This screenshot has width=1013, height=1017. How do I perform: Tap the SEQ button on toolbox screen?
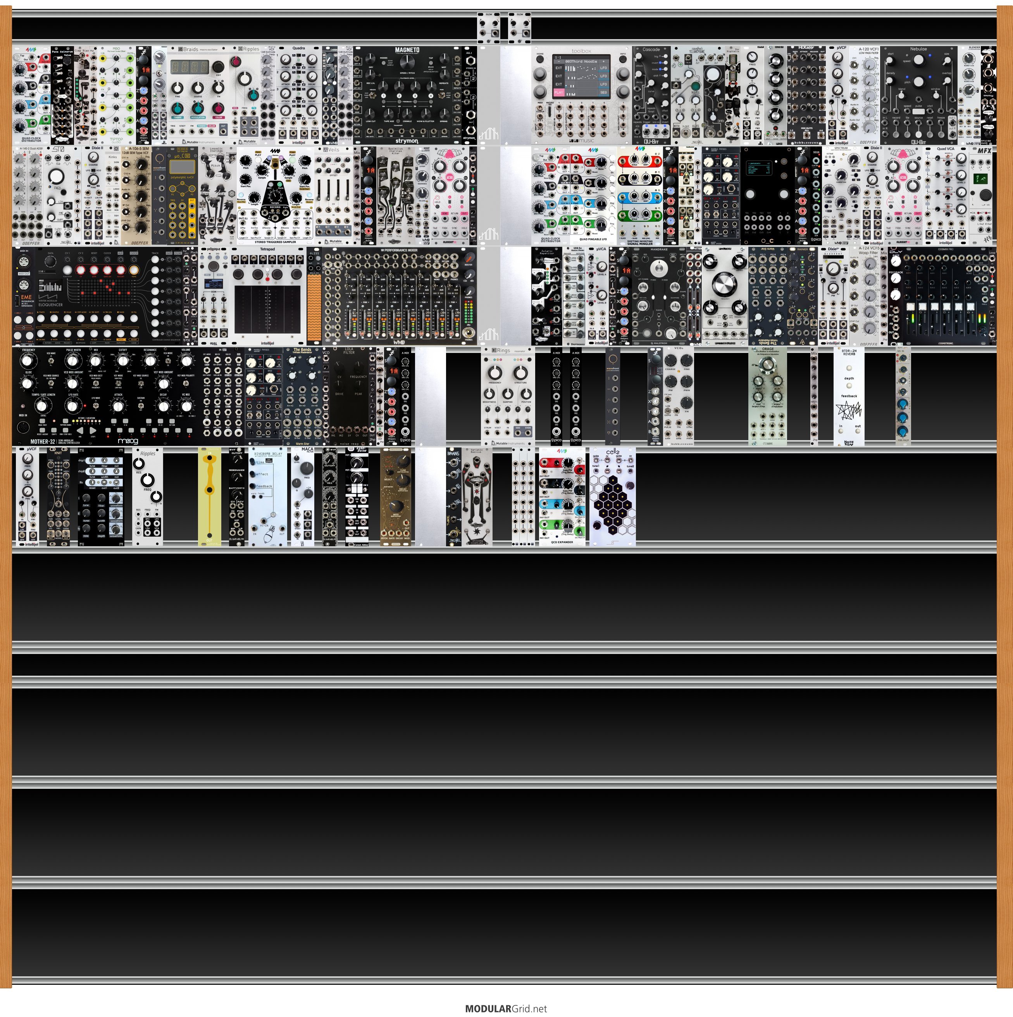[604, 93]
